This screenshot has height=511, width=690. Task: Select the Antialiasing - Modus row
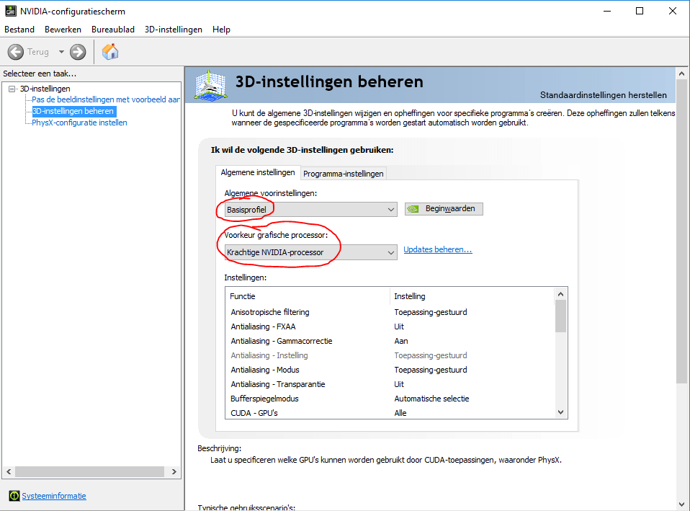coord(390,370)
